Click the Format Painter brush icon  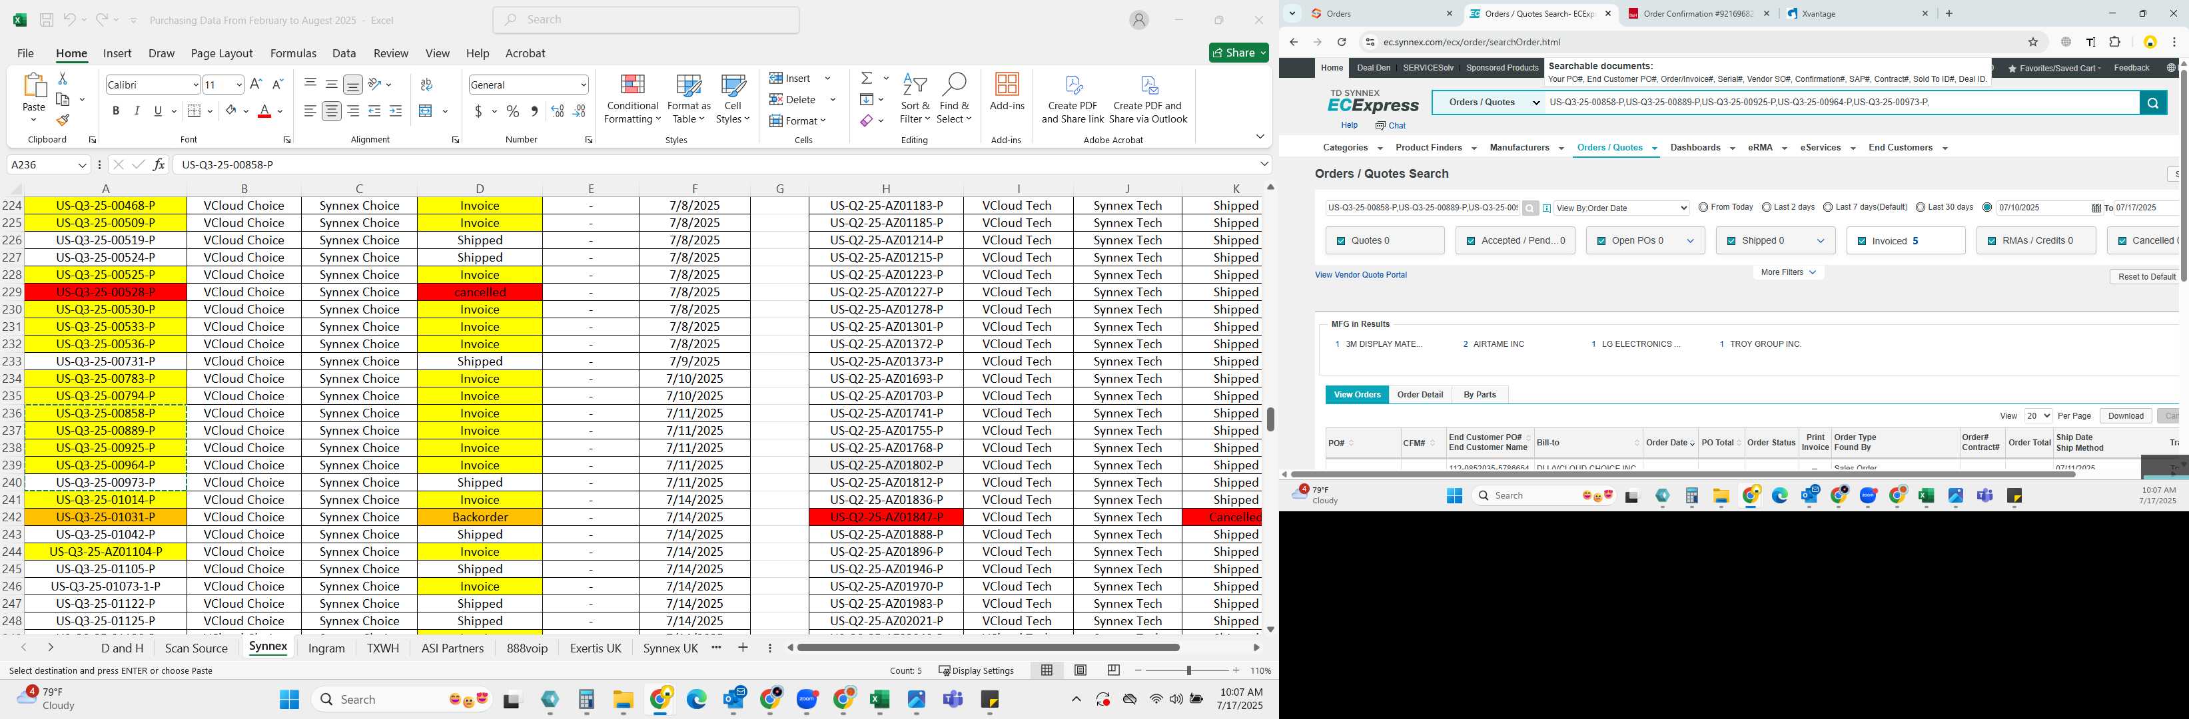pos(63,120)
